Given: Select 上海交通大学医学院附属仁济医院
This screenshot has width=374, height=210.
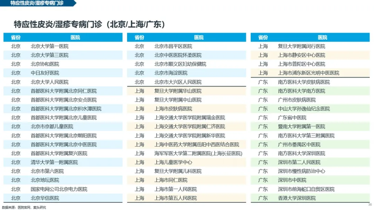Looking at the screenshot, I should pyautogui.click(x=190, y=126).
